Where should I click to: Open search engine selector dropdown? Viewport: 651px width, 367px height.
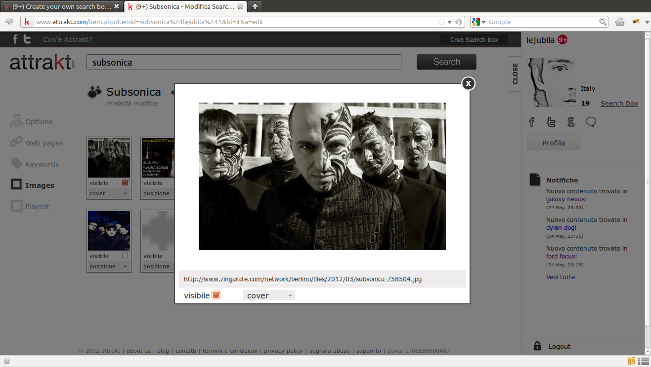[x=479, y=22]
